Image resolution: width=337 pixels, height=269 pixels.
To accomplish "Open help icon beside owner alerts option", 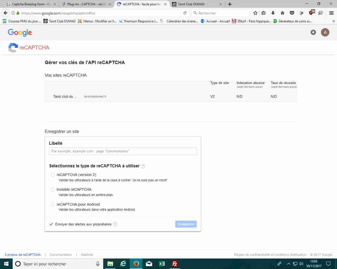I will 115,224.
